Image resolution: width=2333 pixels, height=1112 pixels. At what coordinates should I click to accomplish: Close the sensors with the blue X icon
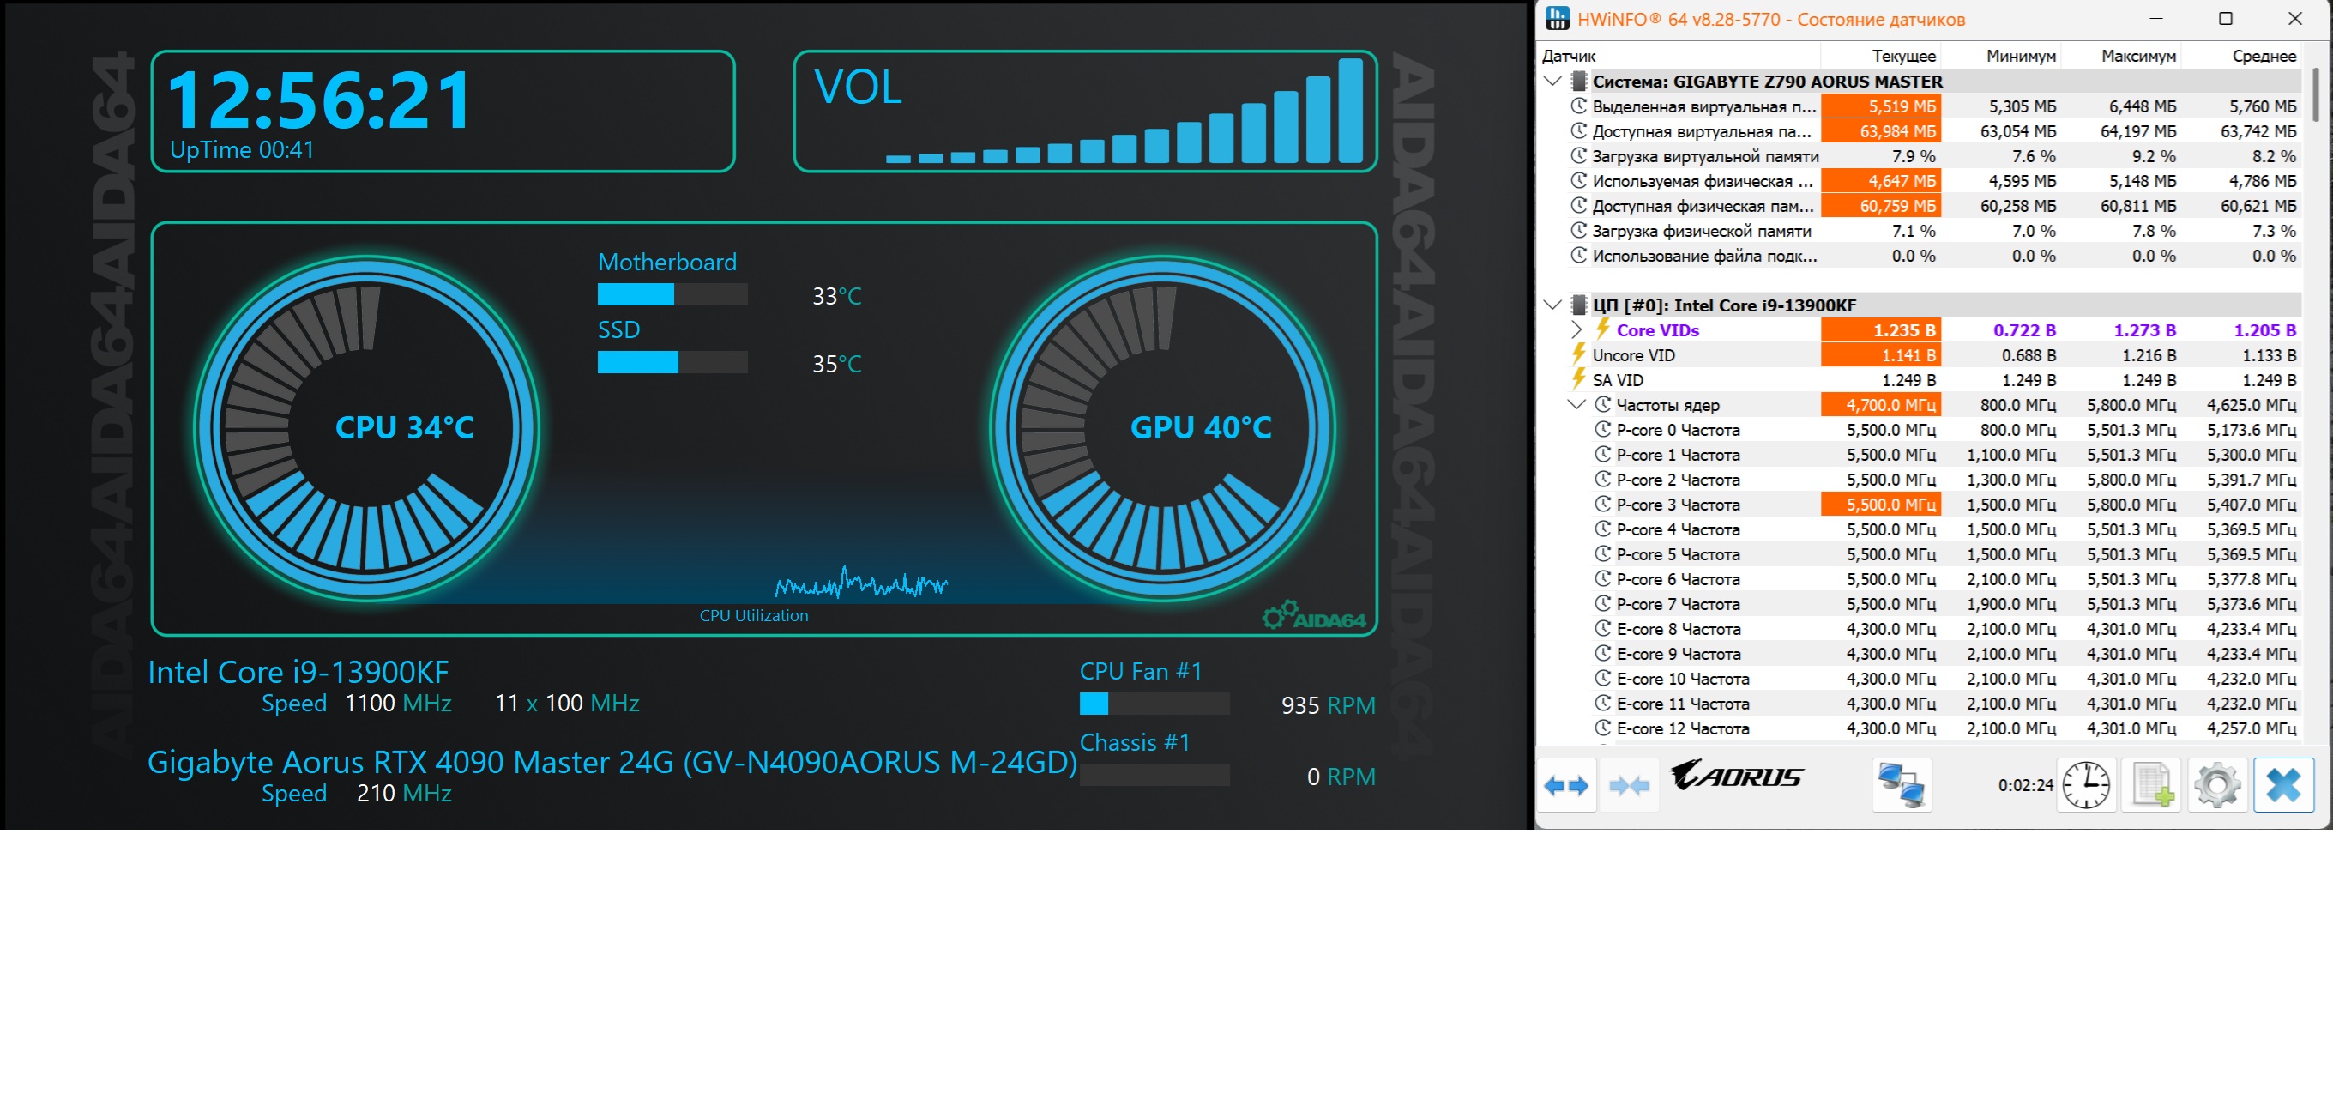coord(2283,786)
